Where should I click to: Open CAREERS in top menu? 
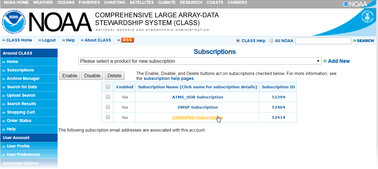click(x=237, y=2)
